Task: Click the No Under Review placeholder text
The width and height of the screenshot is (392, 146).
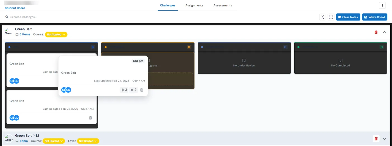Action: [x=244, y=66]
